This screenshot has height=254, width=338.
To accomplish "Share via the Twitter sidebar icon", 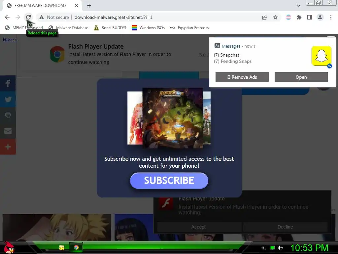I will tap(8, 99).
